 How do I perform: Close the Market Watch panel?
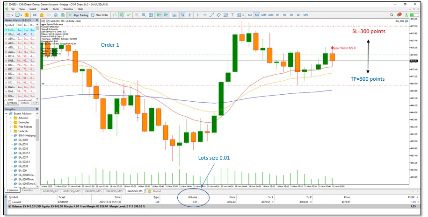[37, 20]
